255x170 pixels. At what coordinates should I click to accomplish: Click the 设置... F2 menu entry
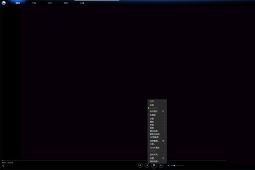[157, 158]
